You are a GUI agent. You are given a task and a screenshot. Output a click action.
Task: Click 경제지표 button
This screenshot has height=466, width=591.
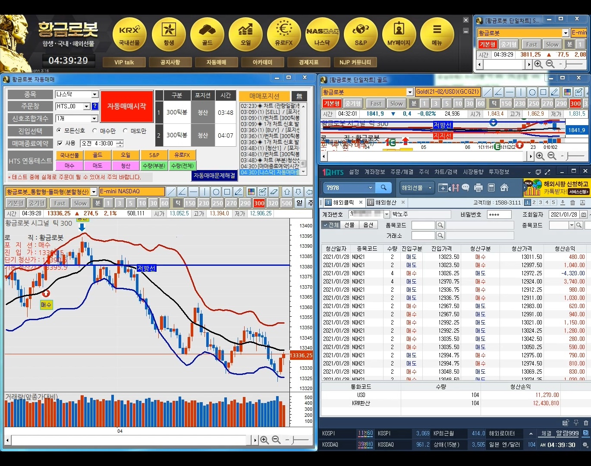coord(309,62)
